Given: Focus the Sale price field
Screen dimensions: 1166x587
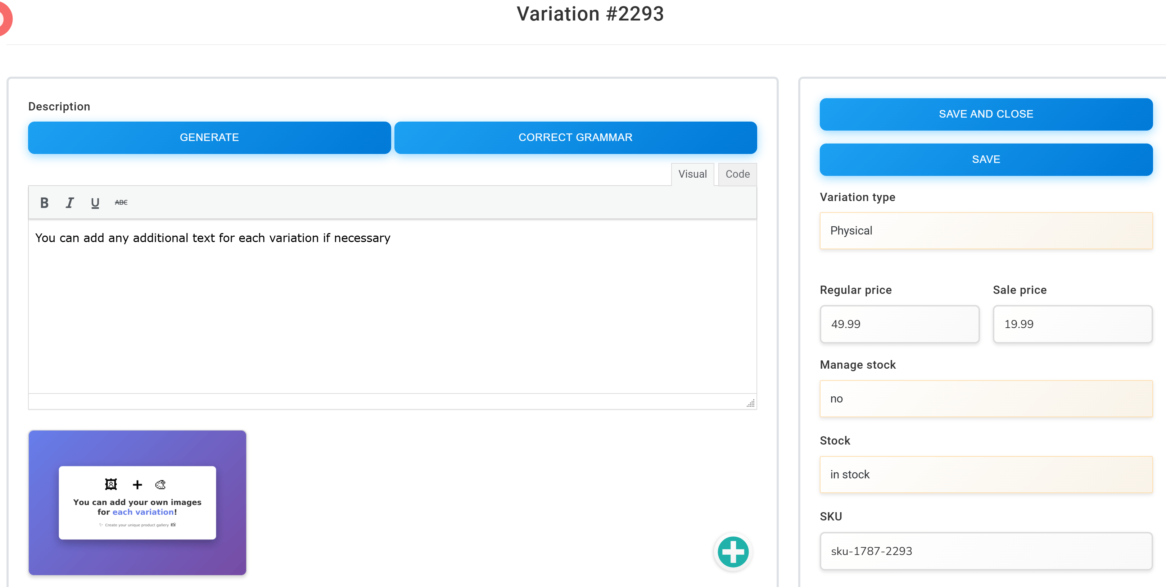Looking at the screenshot, I should (1072, 324).
